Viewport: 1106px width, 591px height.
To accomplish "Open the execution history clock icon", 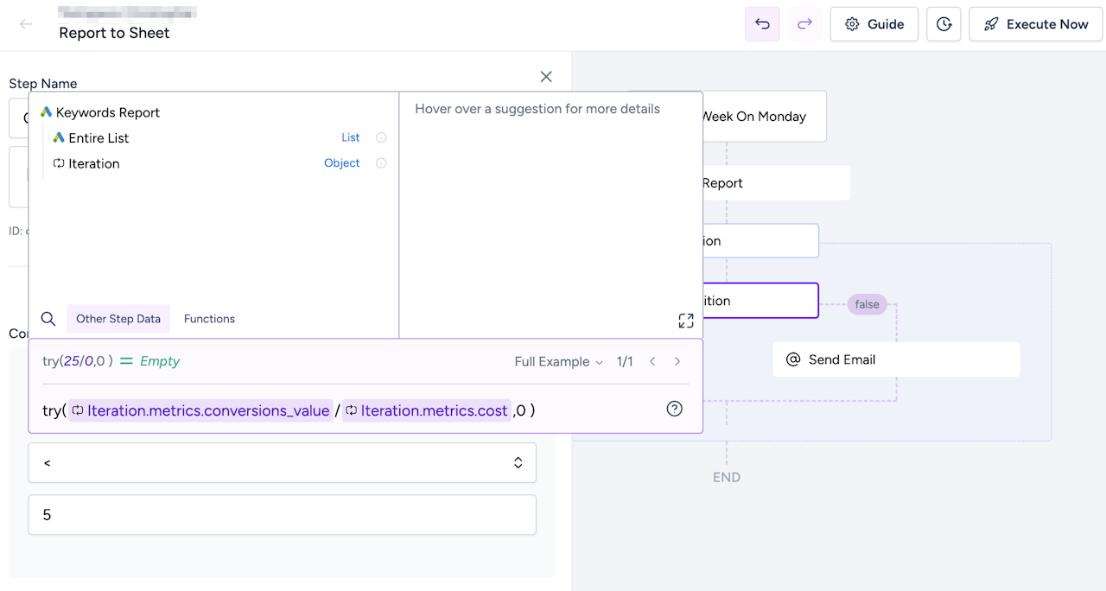I will tap(944, 24).
